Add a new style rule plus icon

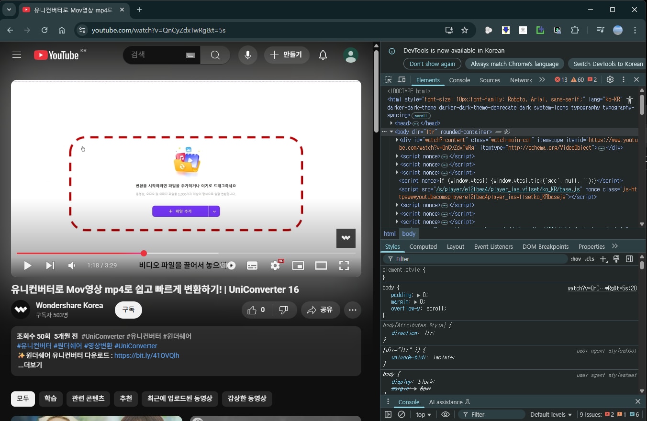[603, 259]
